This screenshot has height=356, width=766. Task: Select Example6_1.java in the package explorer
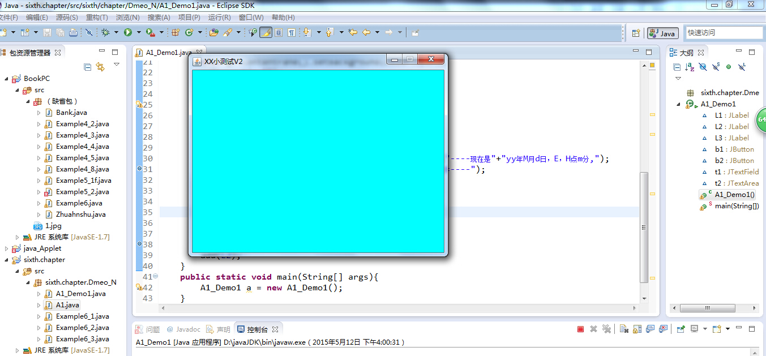pos(82,316)
